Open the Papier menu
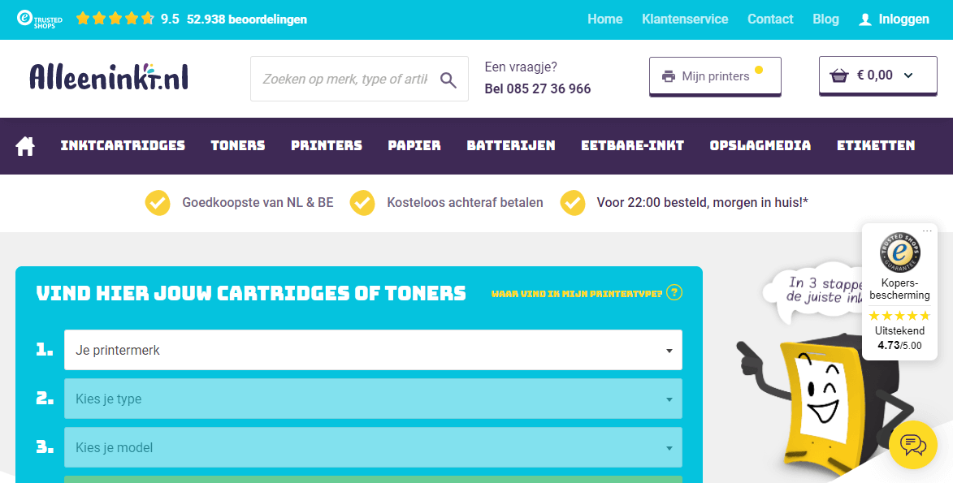This screenshot has height=483, width=953. [x=414, y=146]
